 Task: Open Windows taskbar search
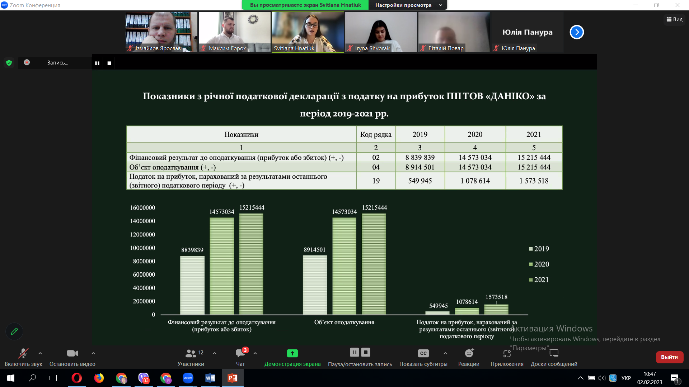[32, 378]
